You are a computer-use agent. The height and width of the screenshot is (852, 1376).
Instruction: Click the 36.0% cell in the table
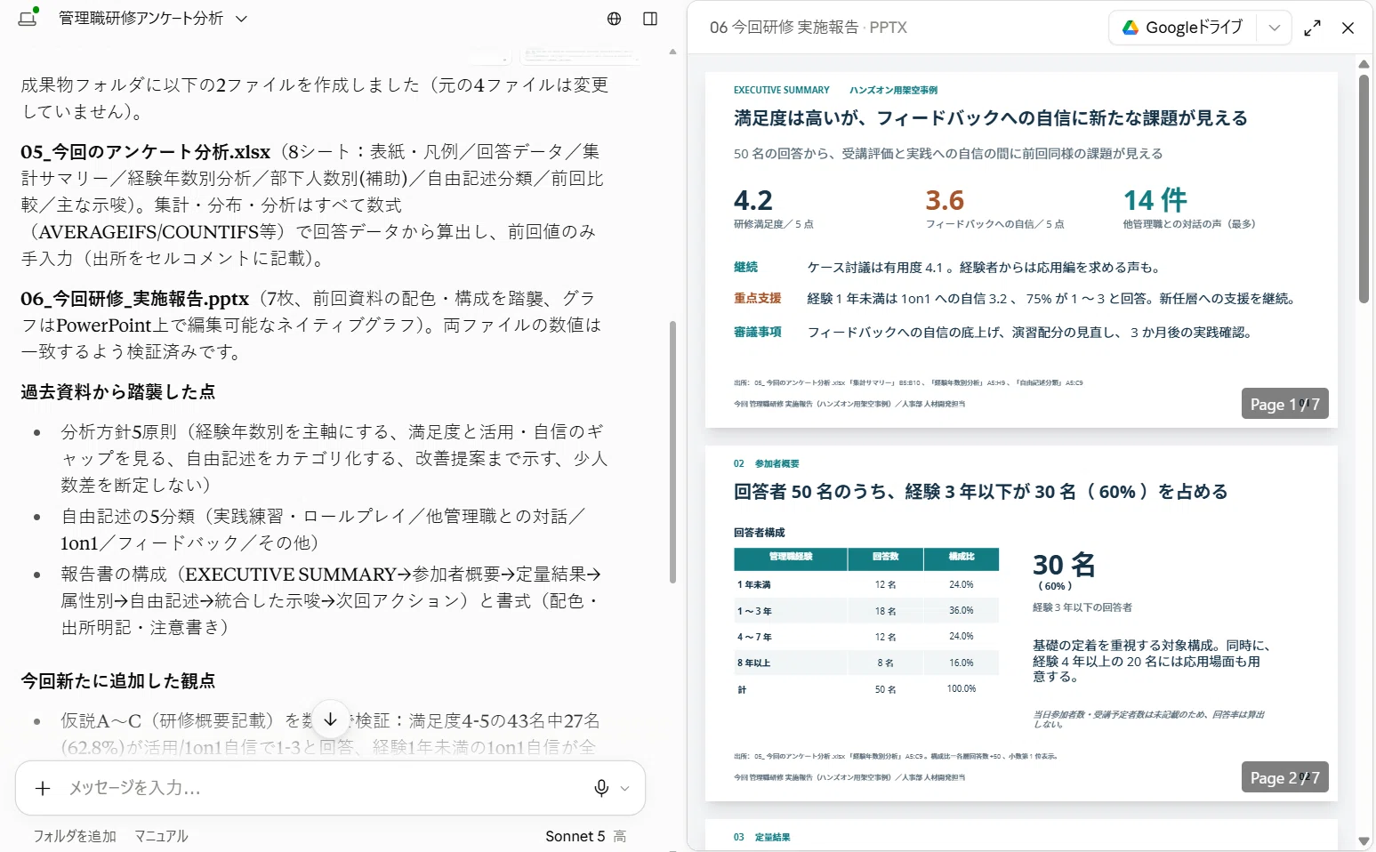point(962,611)
